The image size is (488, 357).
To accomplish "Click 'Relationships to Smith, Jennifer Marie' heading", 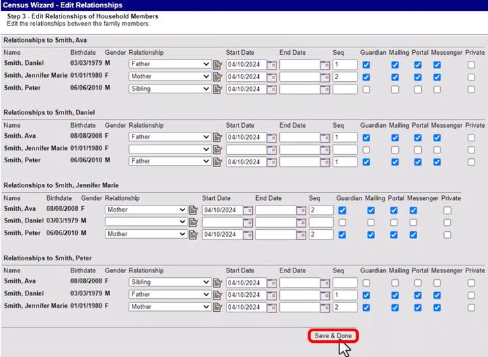I will click(61, 185).
